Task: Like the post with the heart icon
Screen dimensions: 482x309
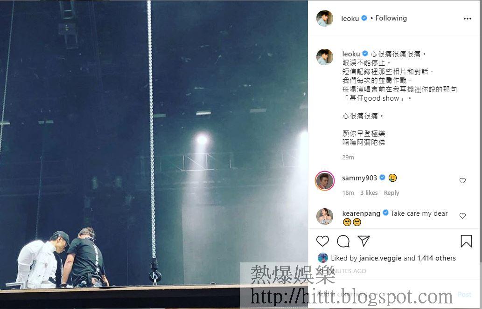Action: click(322, 241)
